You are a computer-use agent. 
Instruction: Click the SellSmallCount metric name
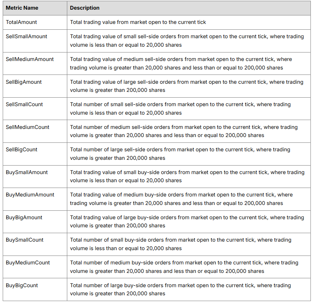24,104
